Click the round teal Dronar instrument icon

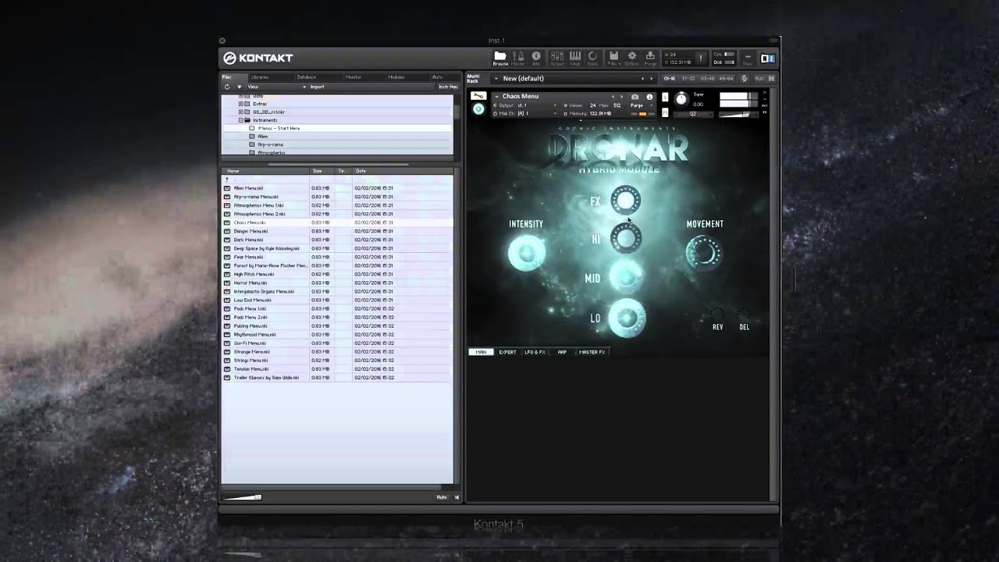click(x=478, y=109)
